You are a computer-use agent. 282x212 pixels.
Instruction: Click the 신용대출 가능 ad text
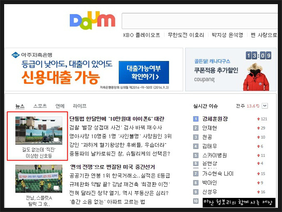click(61, 78)
